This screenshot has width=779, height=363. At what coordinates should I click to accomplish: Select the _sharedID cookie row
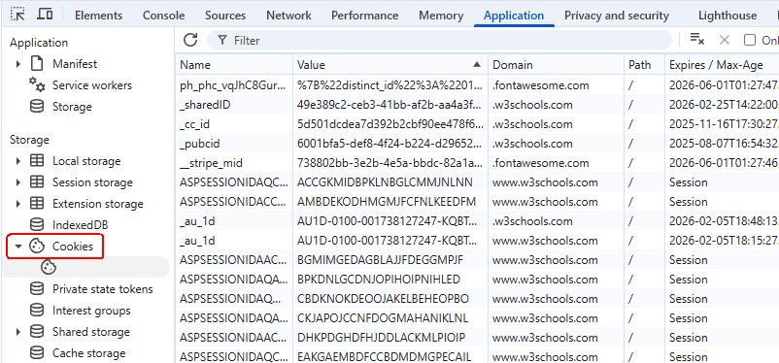click(477, 105)
